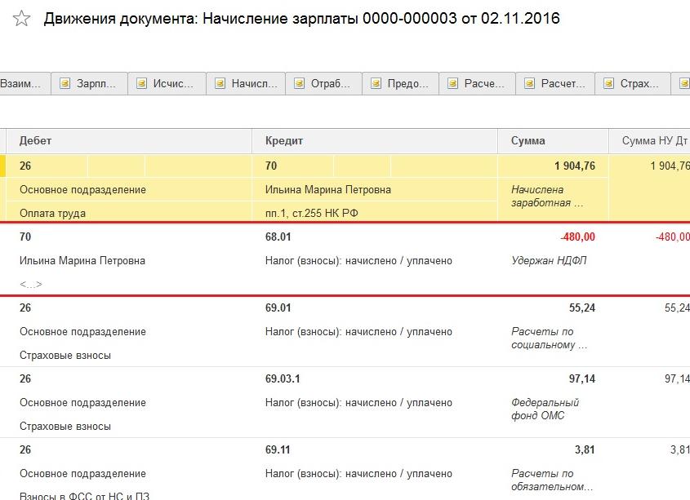Select Начислена заработная ... description
Screen dimensions: 690x500
[547, 196]
